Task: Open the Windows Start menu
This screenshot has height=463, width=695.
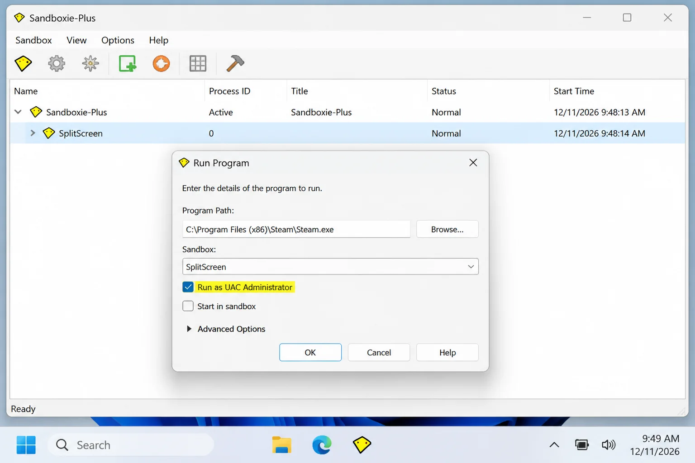Action: point(26,445)
